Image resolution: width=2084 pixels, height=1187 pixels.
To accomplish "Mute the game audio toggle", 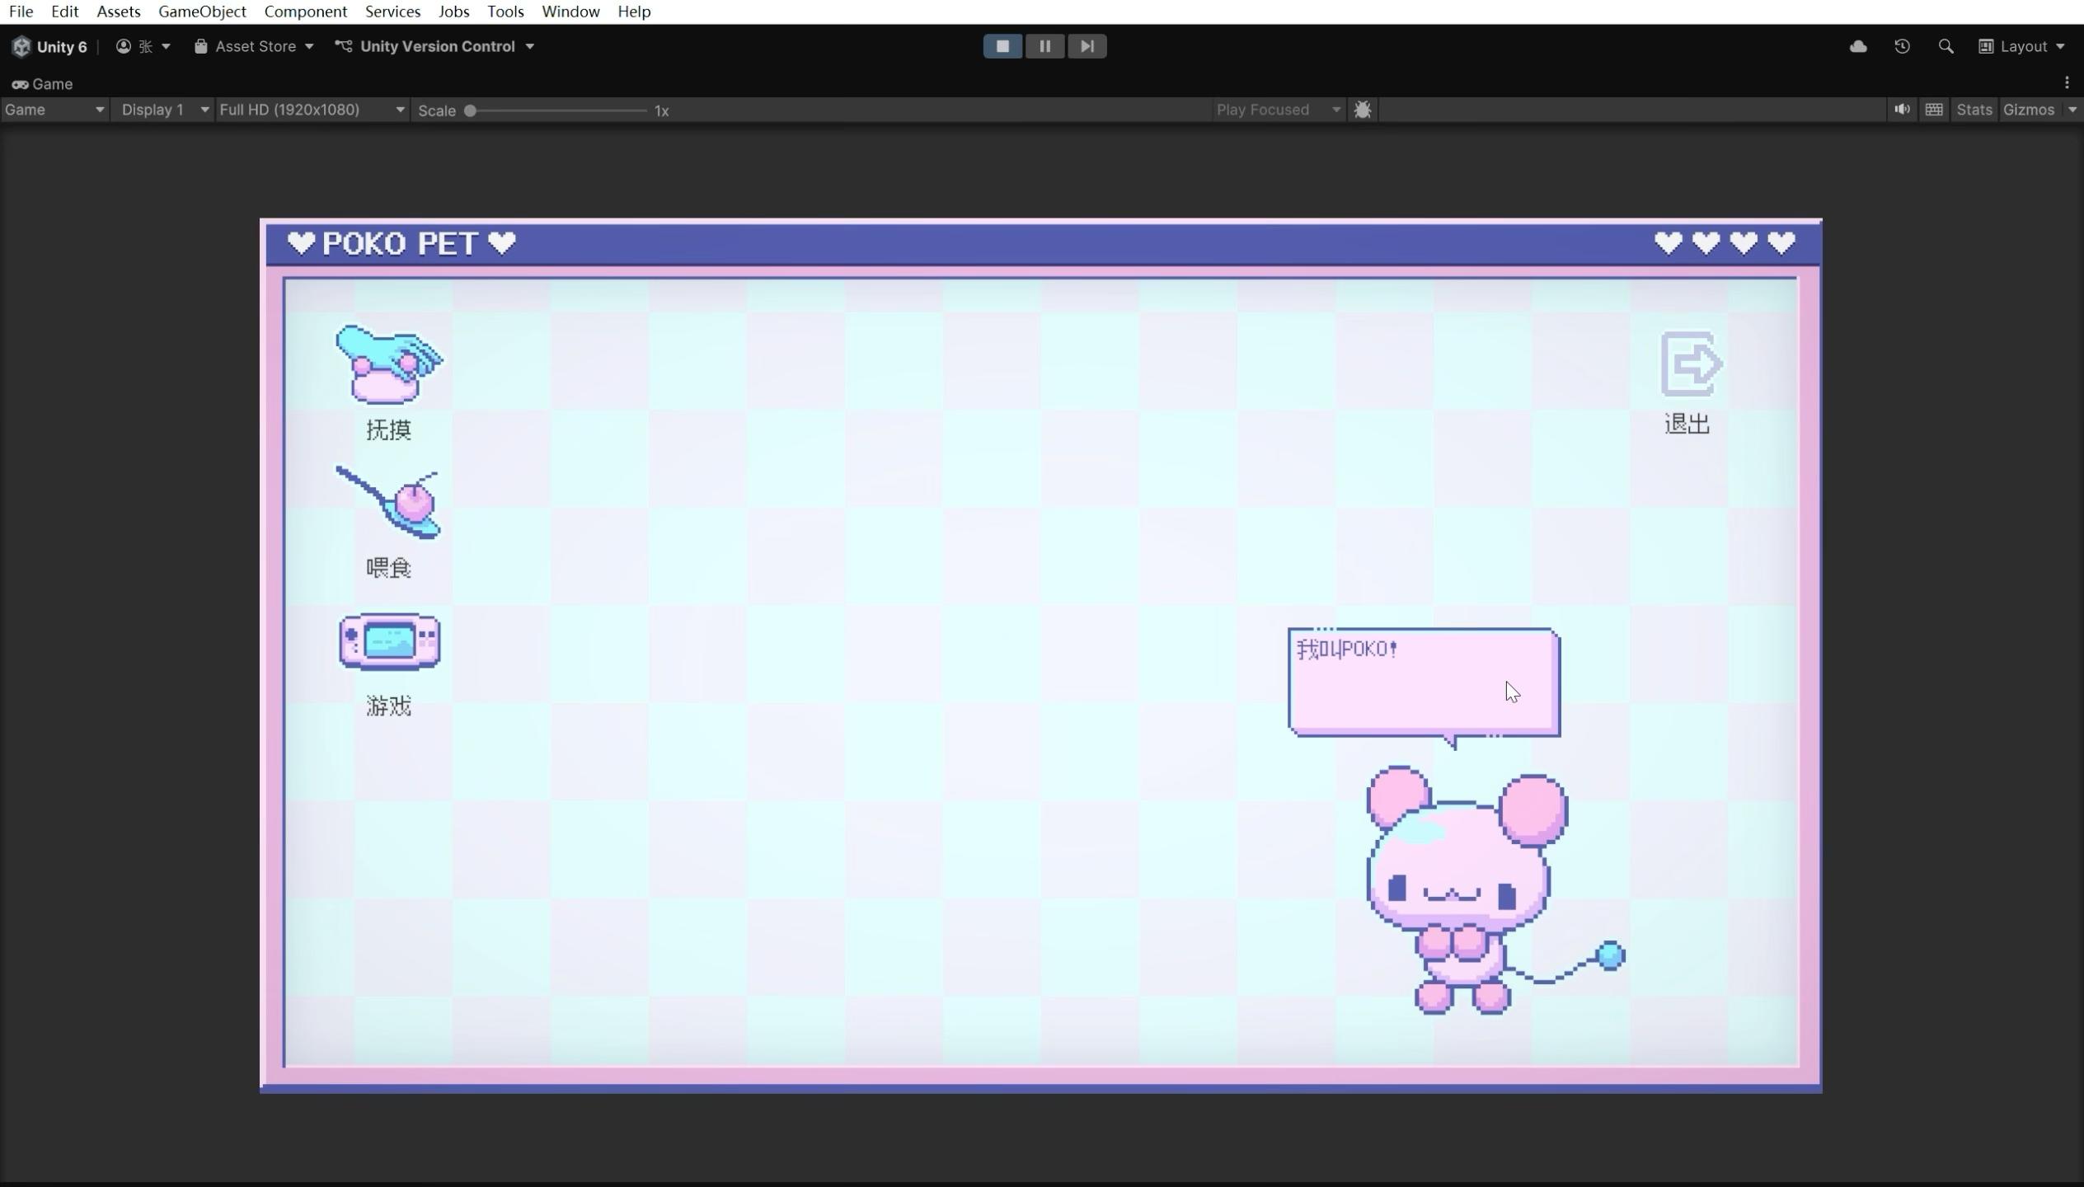I will [1902, 110].
